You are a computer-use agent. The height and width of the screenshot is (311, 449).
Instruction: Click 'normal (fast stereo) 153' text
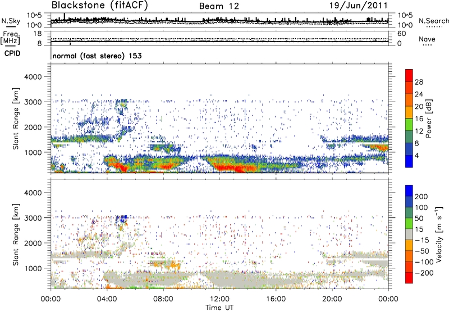pyautogui.click(x=97, y=56)
